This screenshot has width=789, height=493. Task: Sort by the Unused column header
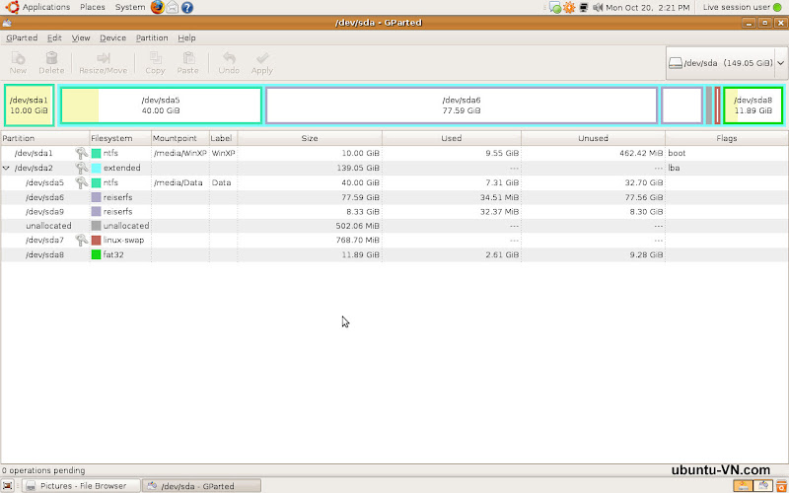coord(594,138)
